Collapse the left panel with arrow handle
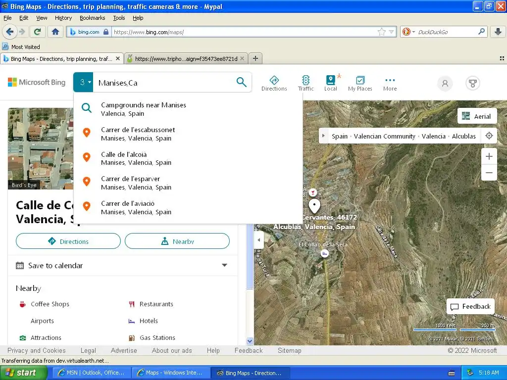The height and width of the screenshot is (380, 507). pos(258,240)
